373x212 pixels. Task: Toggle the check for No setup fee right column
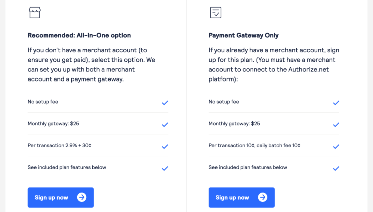pyautogui.click(x=336, y=103)
